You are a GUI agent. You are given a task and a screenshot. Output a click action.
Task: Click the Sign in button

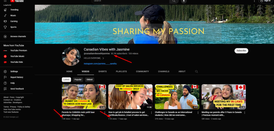click(x=265, y=1)
